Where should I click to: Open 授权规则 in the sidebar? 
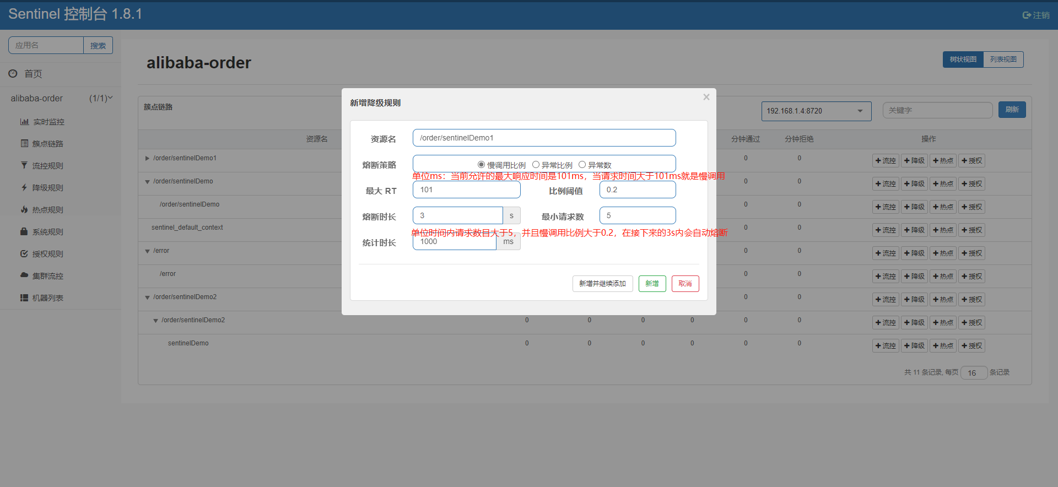[x=47, y=254]
